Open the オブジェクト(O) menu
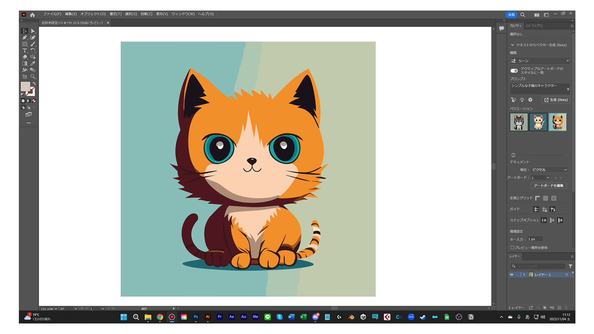Image resolution: width=594 pixels, height=334 pixels. 93,14
